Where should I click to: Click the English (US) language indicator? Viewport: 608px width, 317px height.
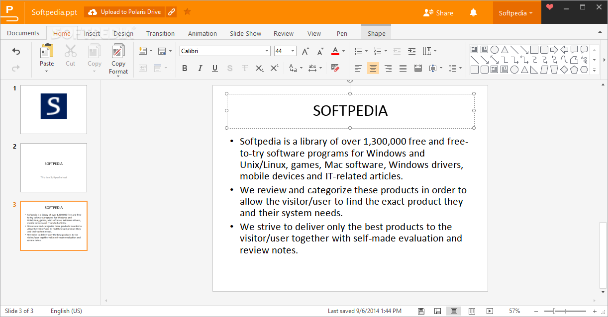(x=66, y=311)
